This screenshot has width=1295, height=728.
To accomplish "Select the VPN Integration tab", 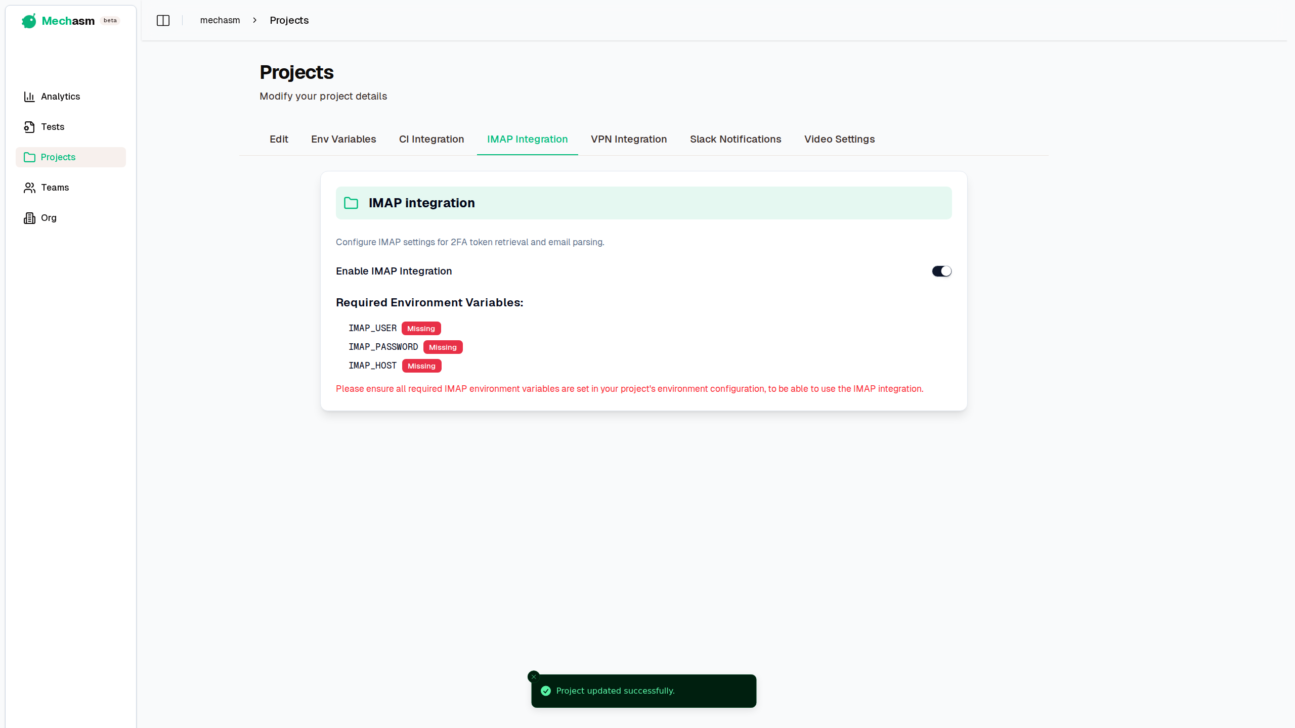I will tap(629, 139).
